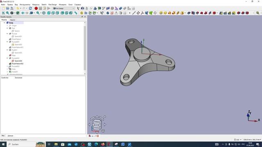Open the Файл menu
262x147 pixels.
pos(3,4)
